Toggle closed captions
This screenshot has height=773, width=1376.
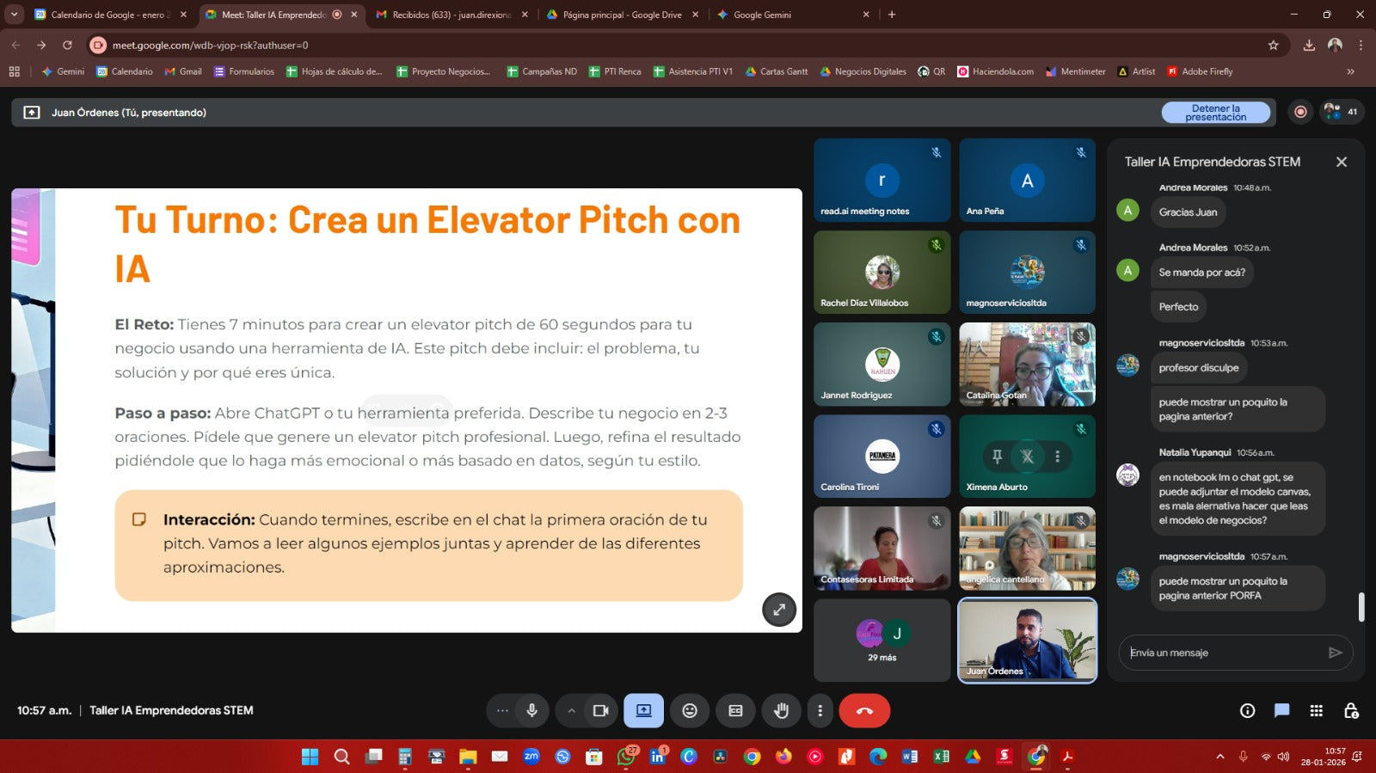point(735,710)
